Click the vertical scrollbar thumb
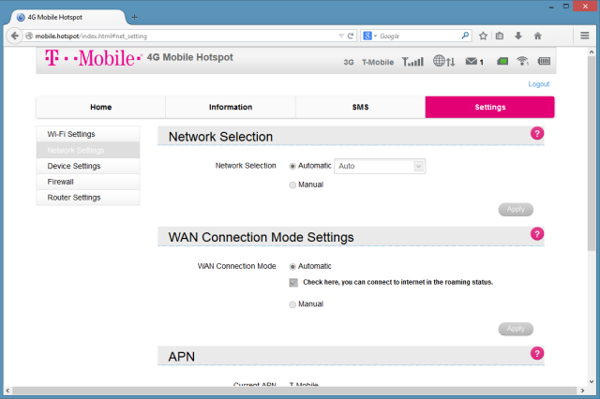The height and width of the screenshot is (399, 600). (x=592, y=153)
